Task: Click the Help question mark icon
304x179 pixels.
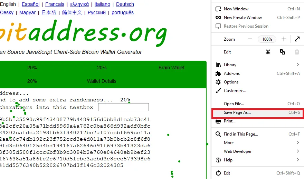Action: click(218, 160)
